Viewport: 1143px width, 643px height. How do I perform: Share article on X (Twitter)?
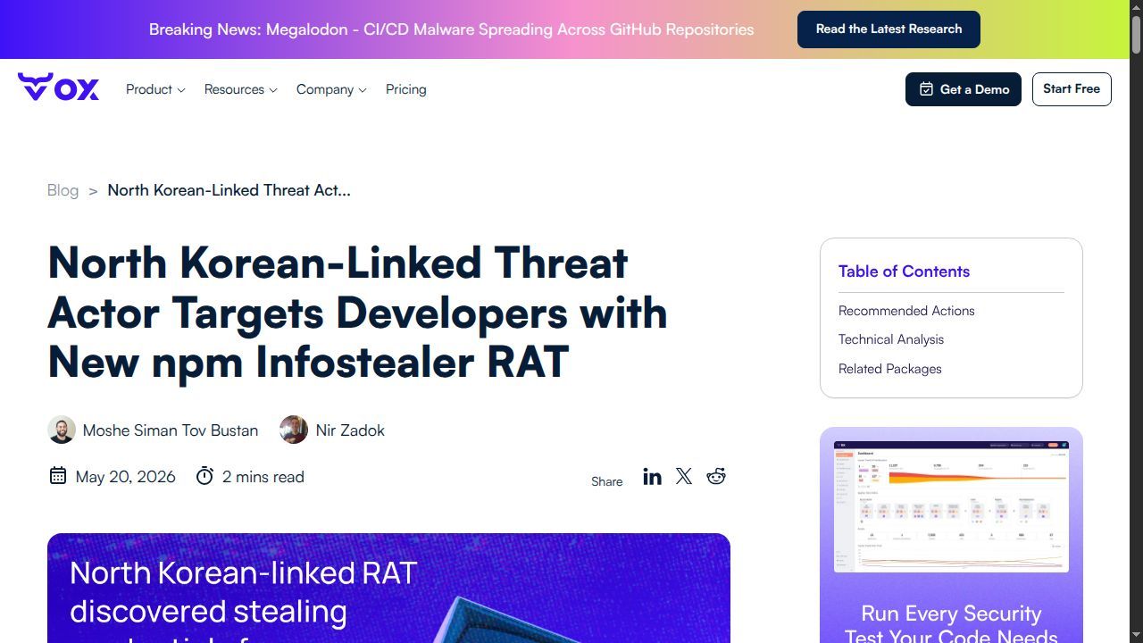pyautogui.click(x=684, y=477)
